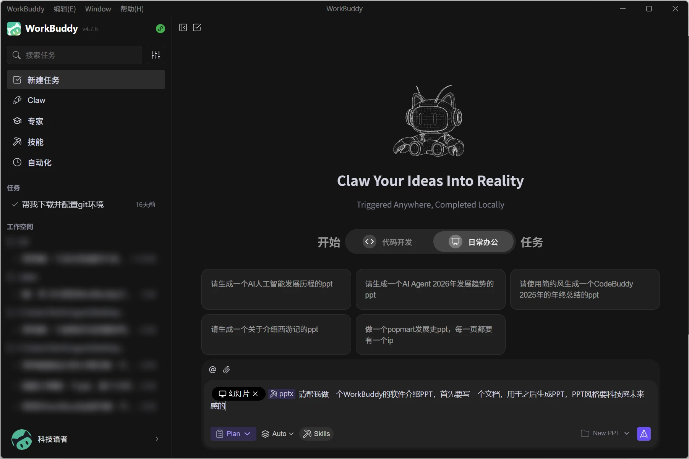Open the 帮我下载并配置git环境 task

[x=63, y=205]
